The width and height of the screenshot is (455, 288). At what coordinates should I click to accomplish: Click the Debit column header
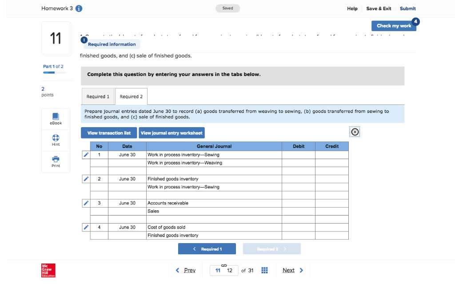coord(299,146)
